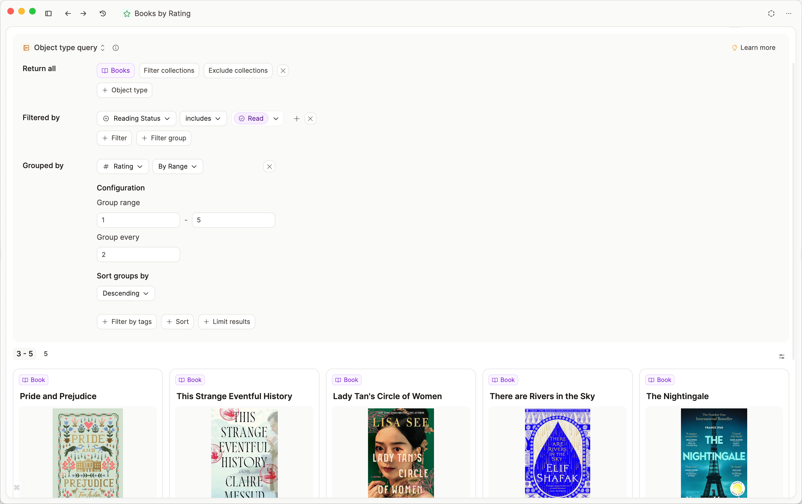
Task: Click the forward navigation arrow
Action: coord(83,13)
